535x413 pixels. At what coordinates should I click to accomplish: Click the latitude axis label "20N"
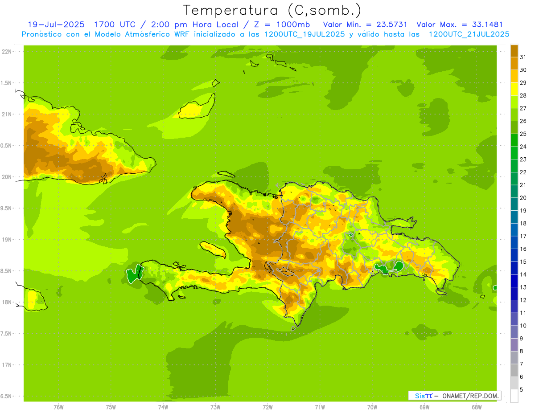(x=6, y=177)
